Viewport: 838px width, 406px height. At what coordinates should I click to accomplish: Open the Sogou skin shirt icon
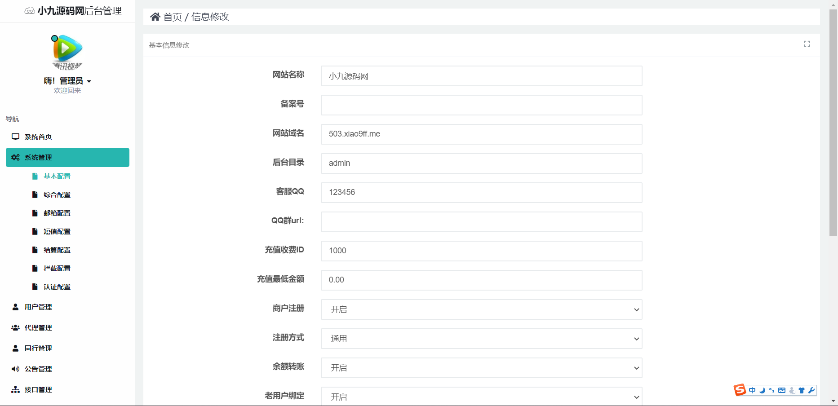pyautogui.click(x=802, y=390)
